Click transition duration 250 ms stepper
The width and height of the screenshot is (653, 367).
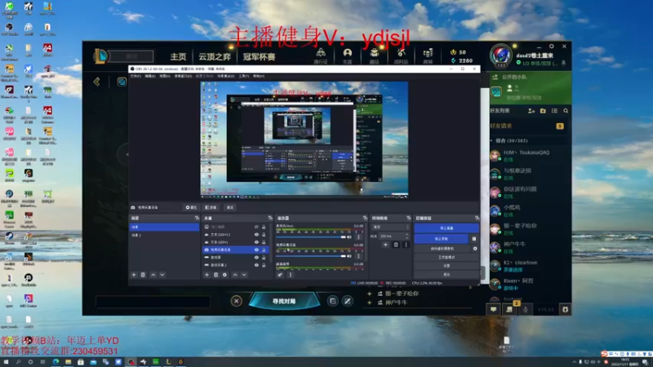click(x=406, y=236)
